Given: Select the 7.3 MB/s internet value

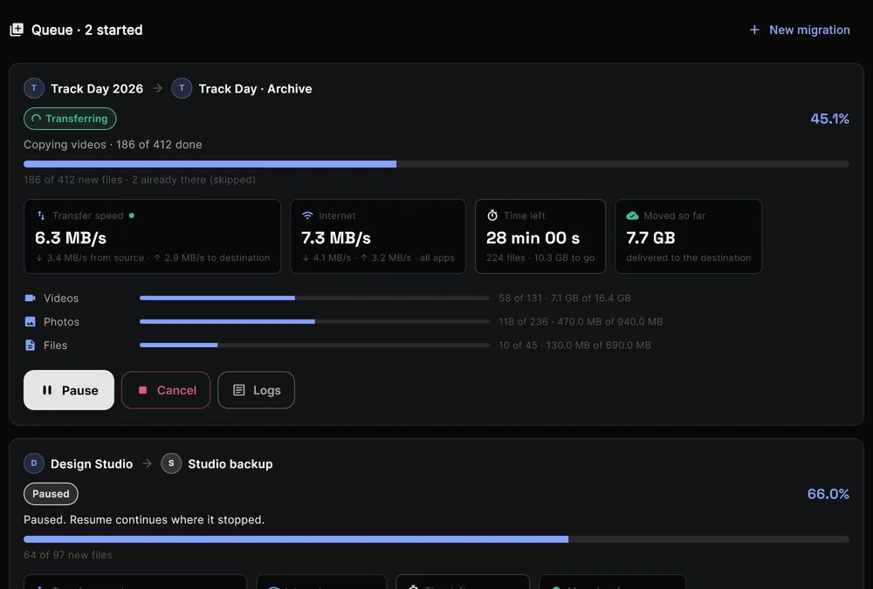Looking at the screenshot, I should (x=336, y=237).
